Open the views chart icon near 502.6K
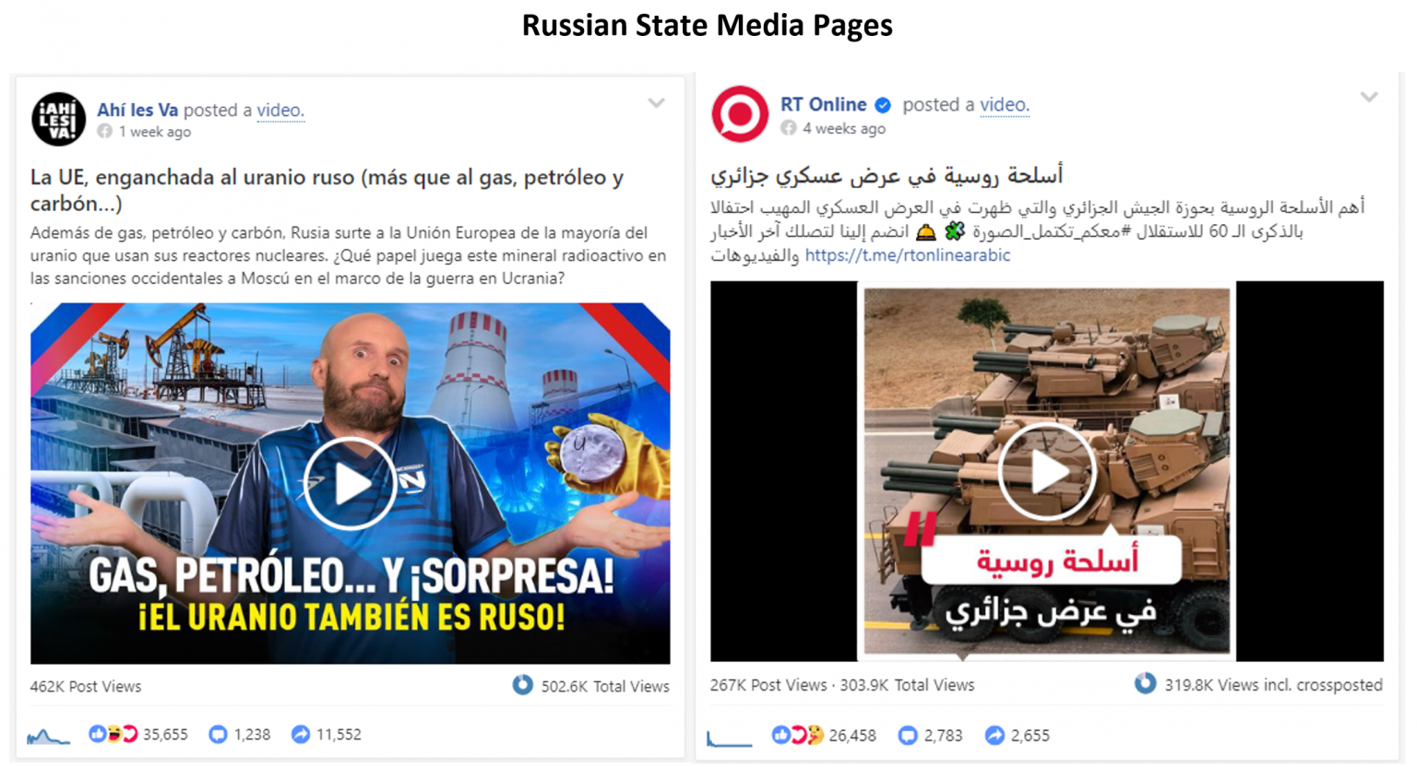The height and width of the screenshot is (767, 1417). click(x=523, y=685)
